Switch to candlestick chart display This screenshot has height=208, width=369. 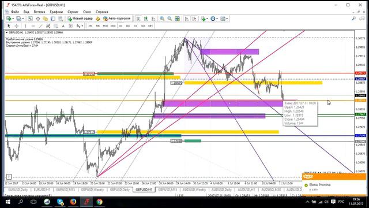(x=146, y=18)
